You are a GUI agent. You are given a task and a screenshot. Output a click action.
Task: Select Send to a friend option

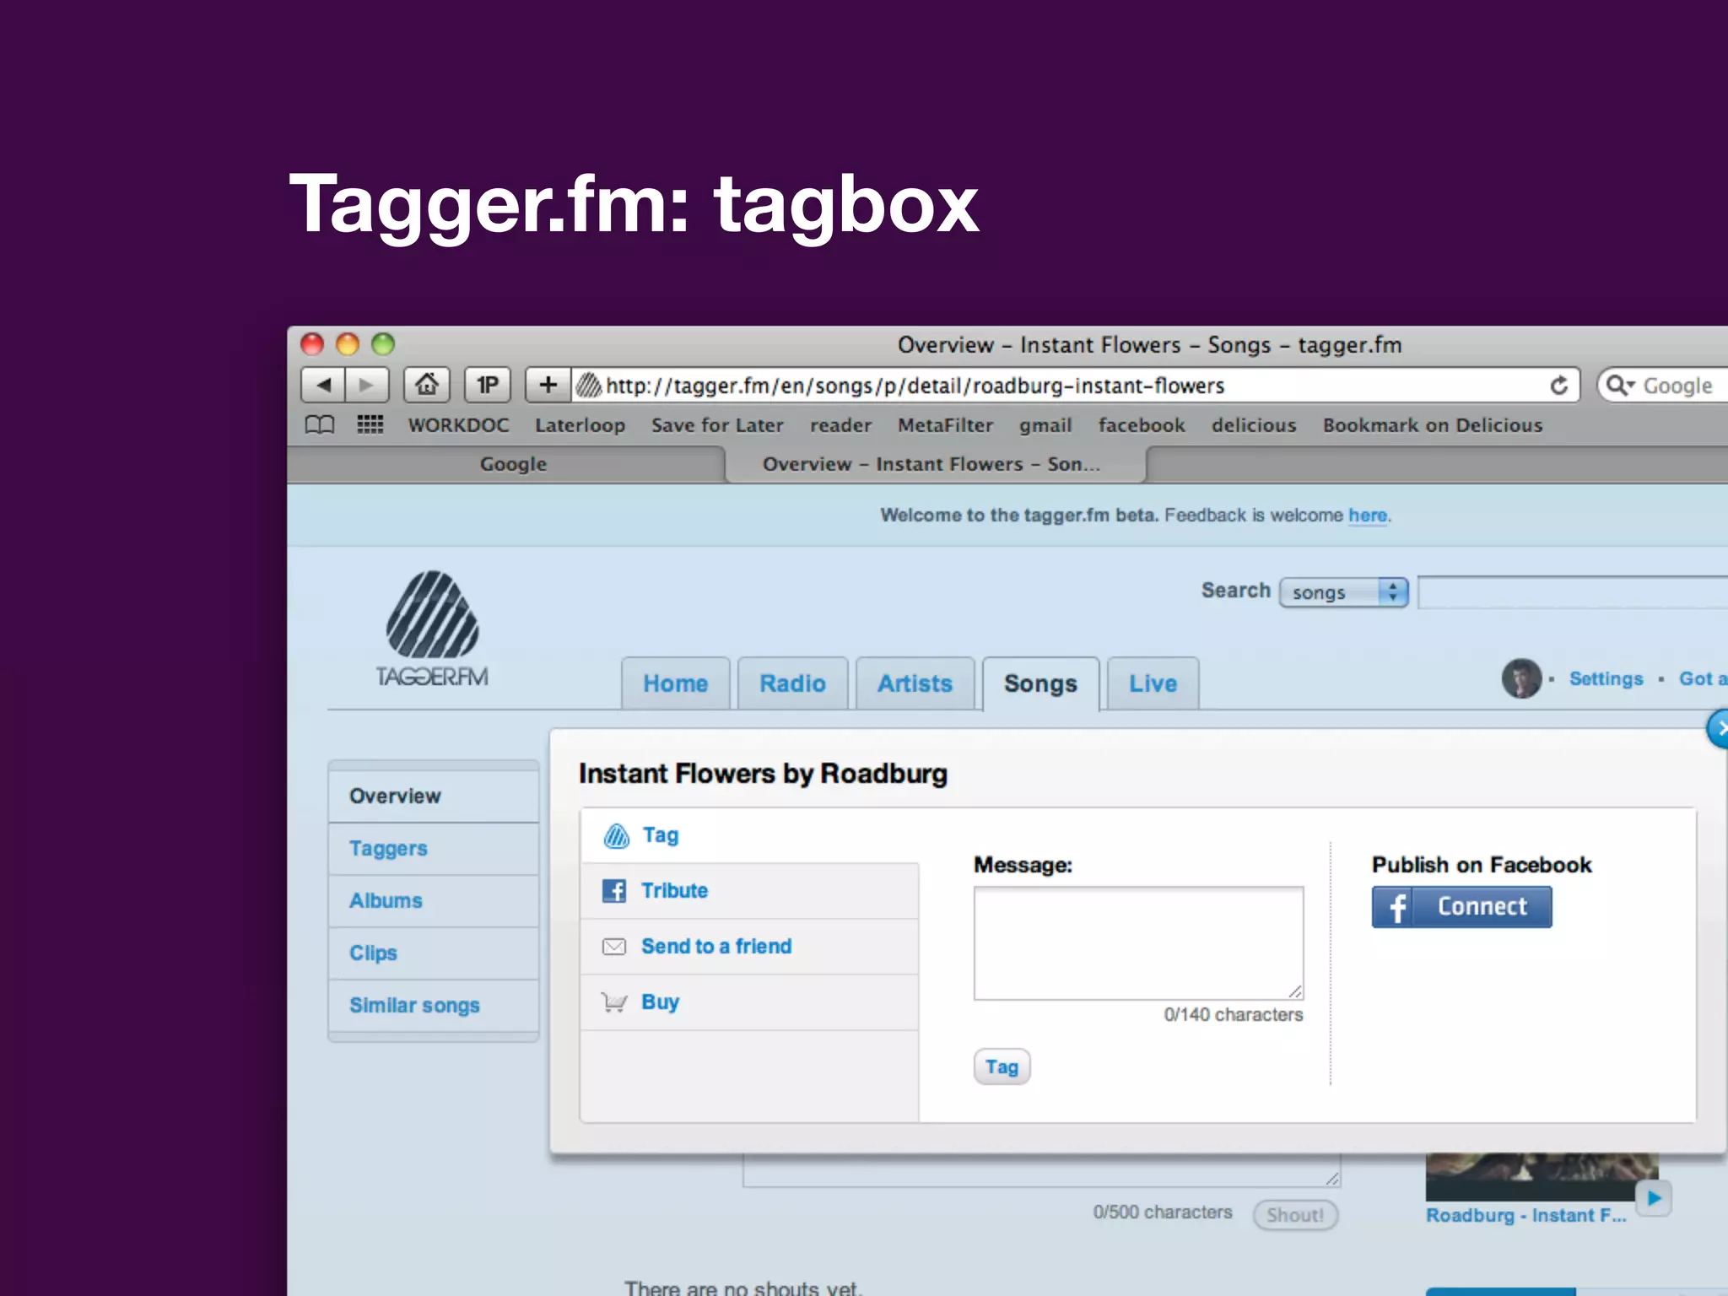749,947
